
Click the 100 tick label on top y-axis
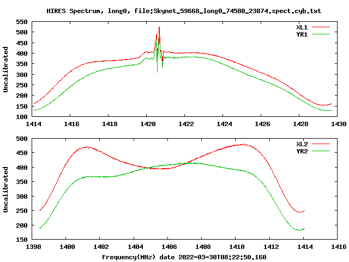pos(22,117)
